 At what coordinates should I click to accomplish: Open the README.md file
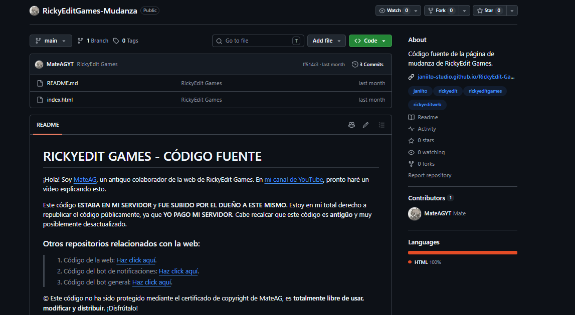tap(62, 83)
